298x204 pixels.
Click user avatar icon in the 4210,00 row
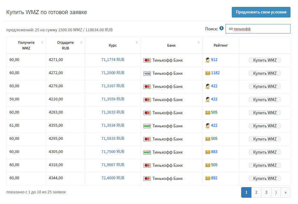coord(207,99)
